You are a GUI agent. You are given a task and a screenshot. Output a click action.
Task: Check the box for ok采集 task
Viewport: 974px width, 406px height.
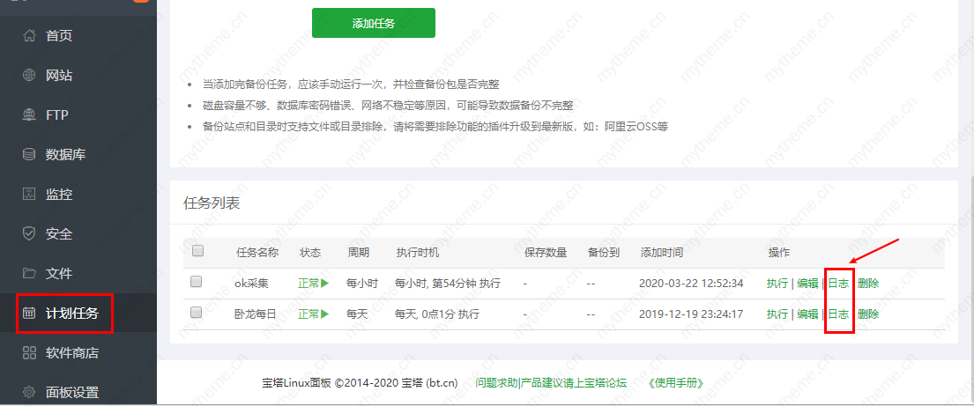[197, 282]
